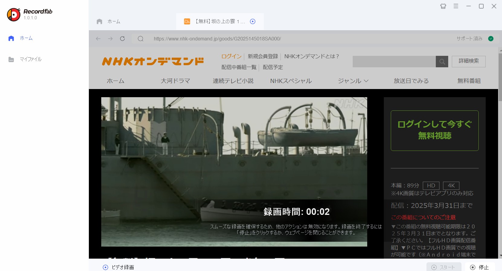Image resolution: width=502 pixels, height=271 pixels.
Task: Click the Recordfab logo icon
Action: (14, 14)
